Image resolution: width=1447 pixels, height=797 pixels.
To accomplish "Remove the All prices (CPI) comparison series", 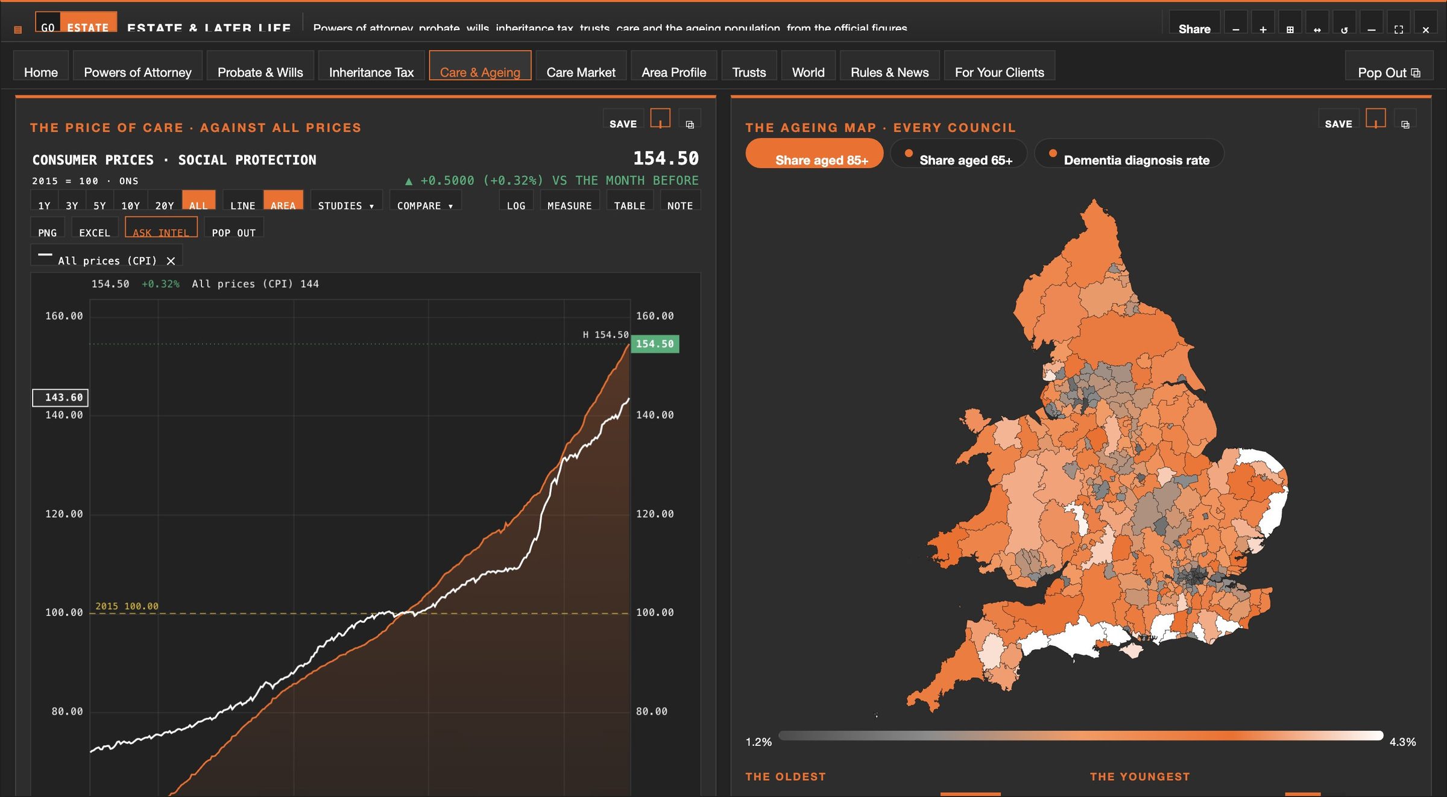I will 171,261.
